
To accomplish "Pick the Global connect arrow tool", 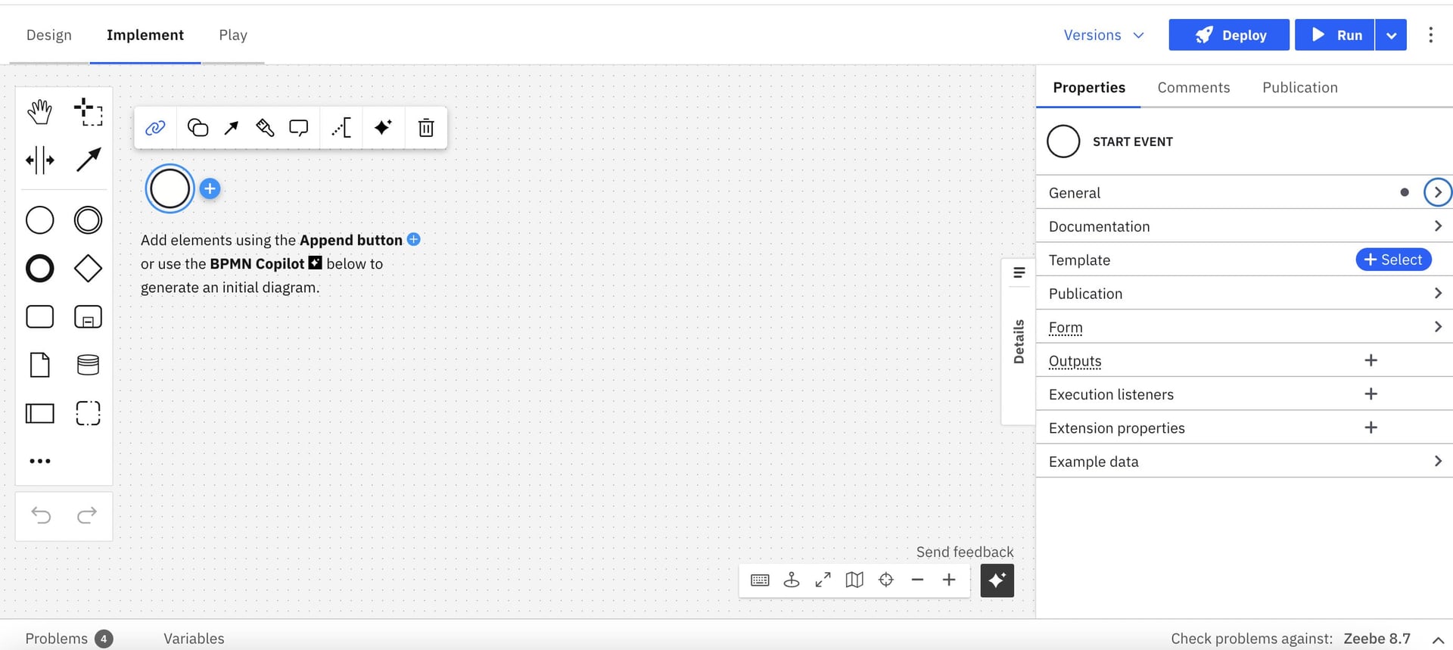I will point(88,160).
